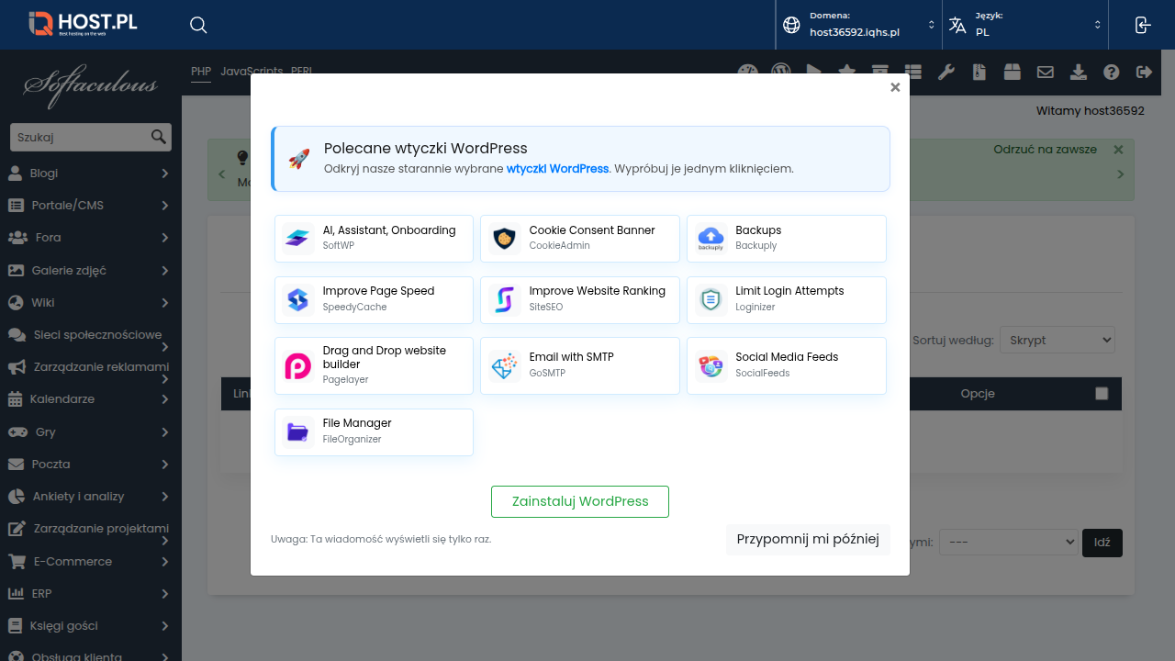
Task: Click the Fora group icon
Action: pos(17,238)
